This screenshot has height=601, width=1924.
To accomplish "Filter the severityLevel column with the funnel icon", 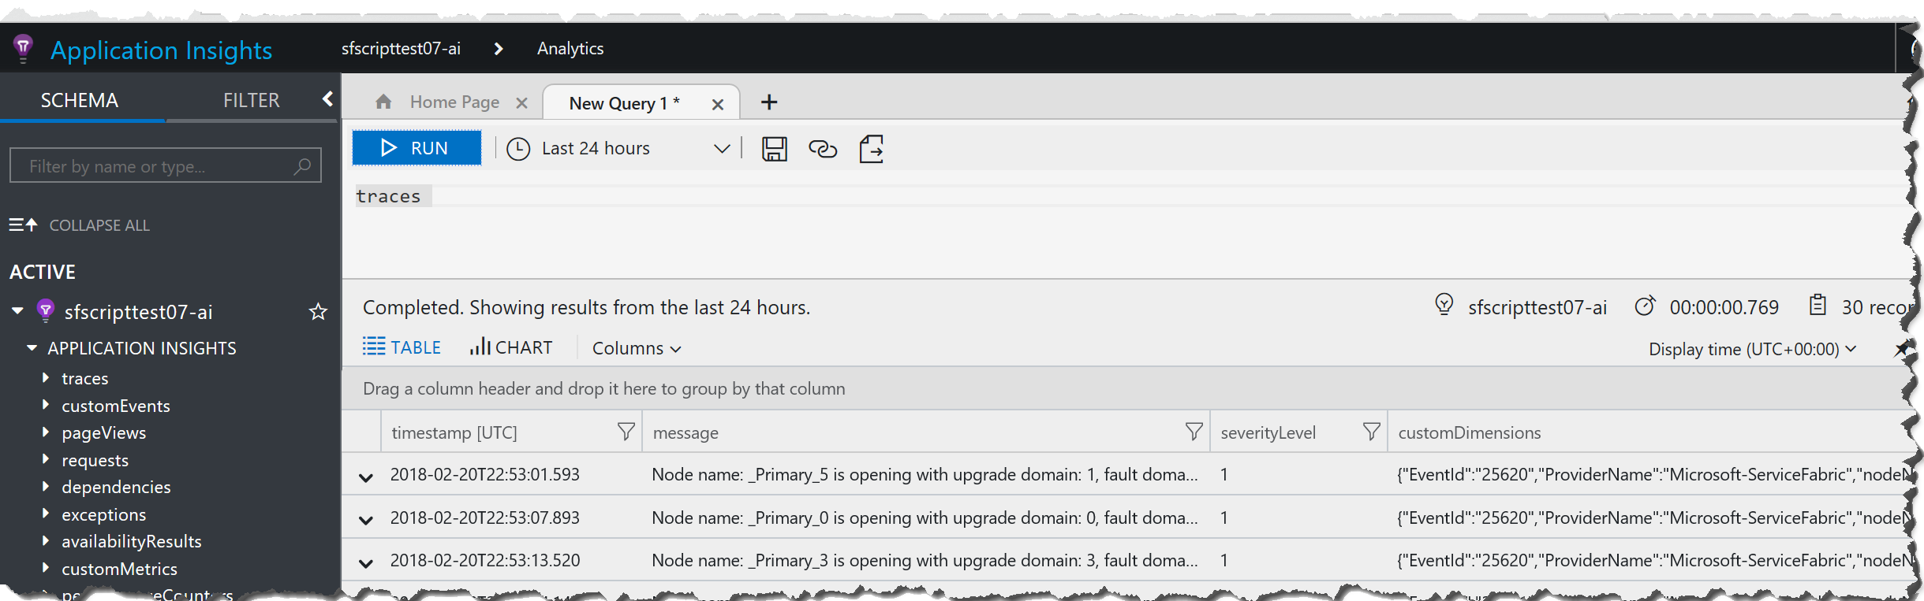I will click(x=1371, y=432).
